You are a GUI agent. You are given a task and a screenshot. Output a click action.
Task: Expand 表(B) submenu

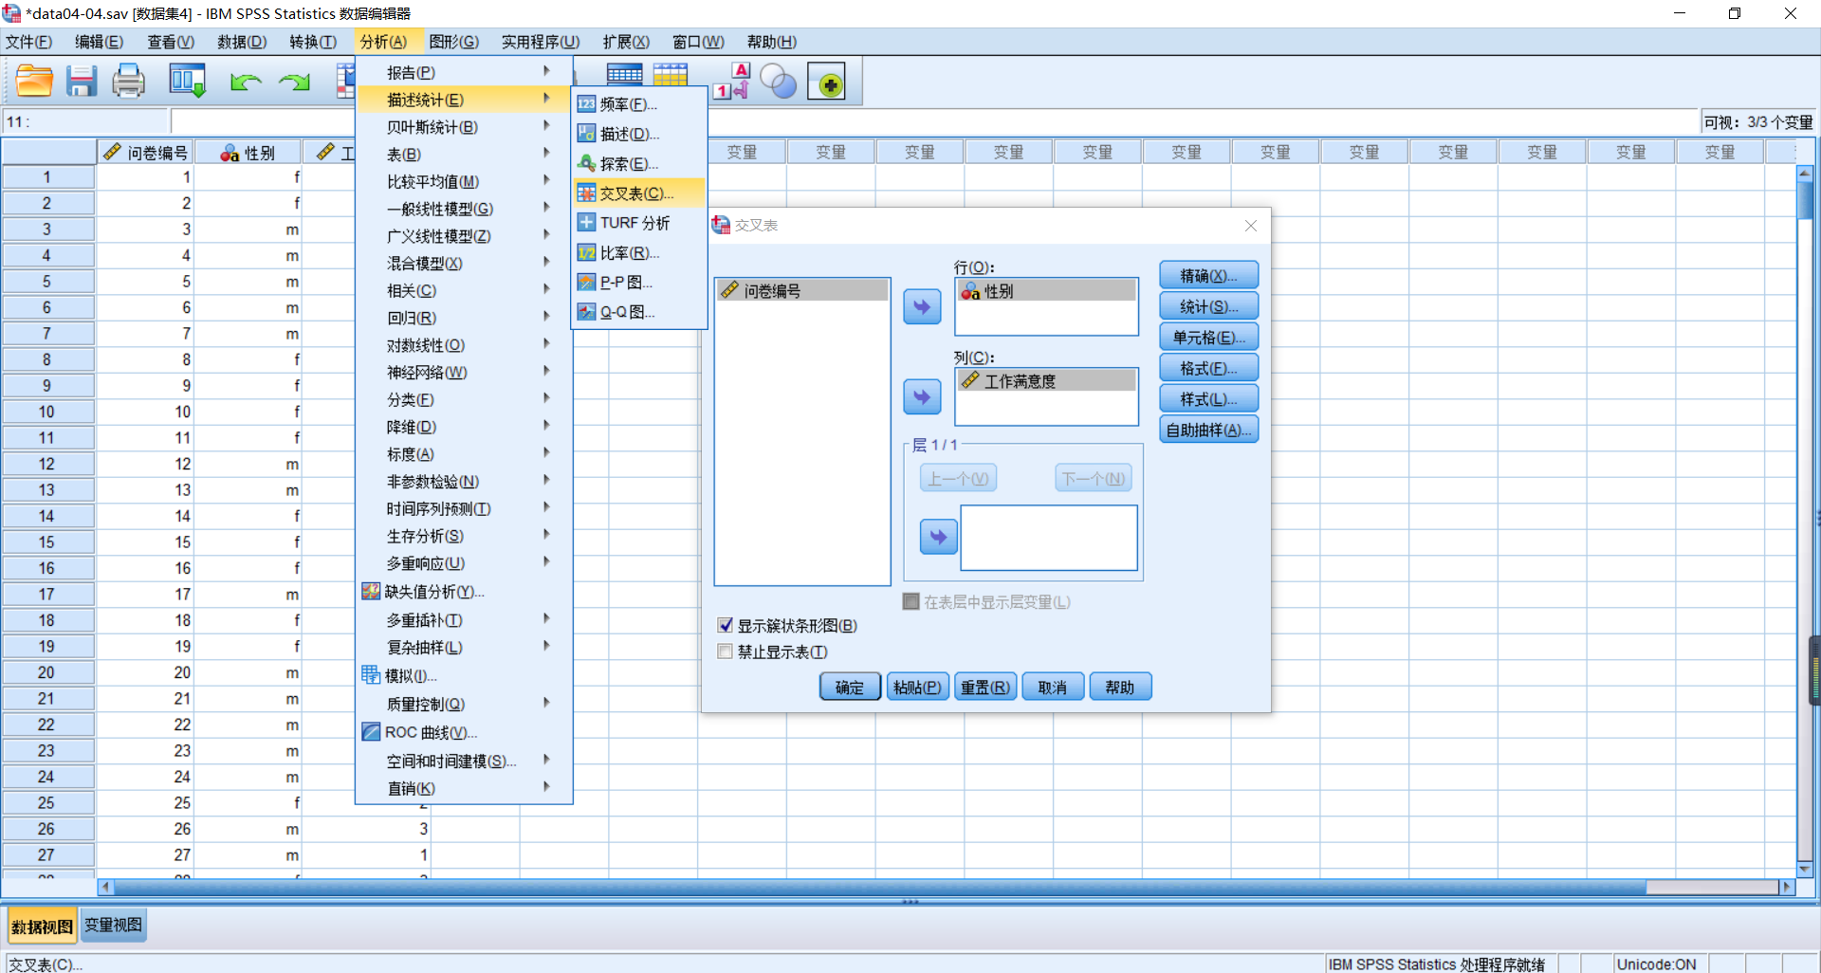point(464,155)
